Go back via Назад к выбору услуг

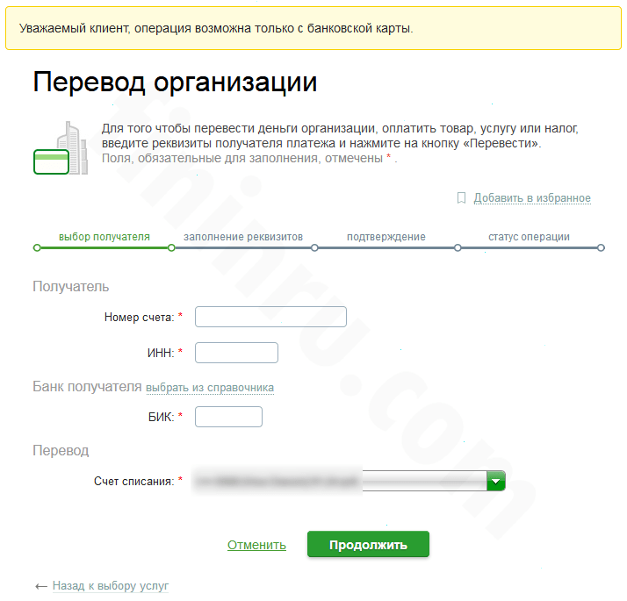point(111,586)
